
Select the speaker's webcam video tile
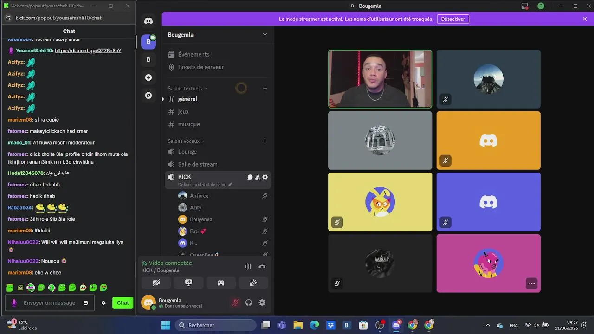[x=380, y=79]
